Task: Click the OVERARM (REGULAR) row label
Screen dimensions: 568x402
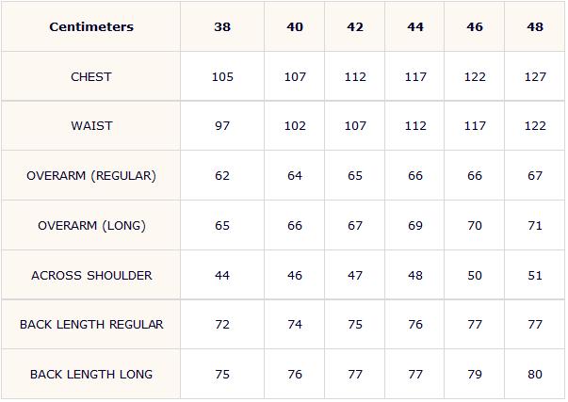Action: click(91, 176)
